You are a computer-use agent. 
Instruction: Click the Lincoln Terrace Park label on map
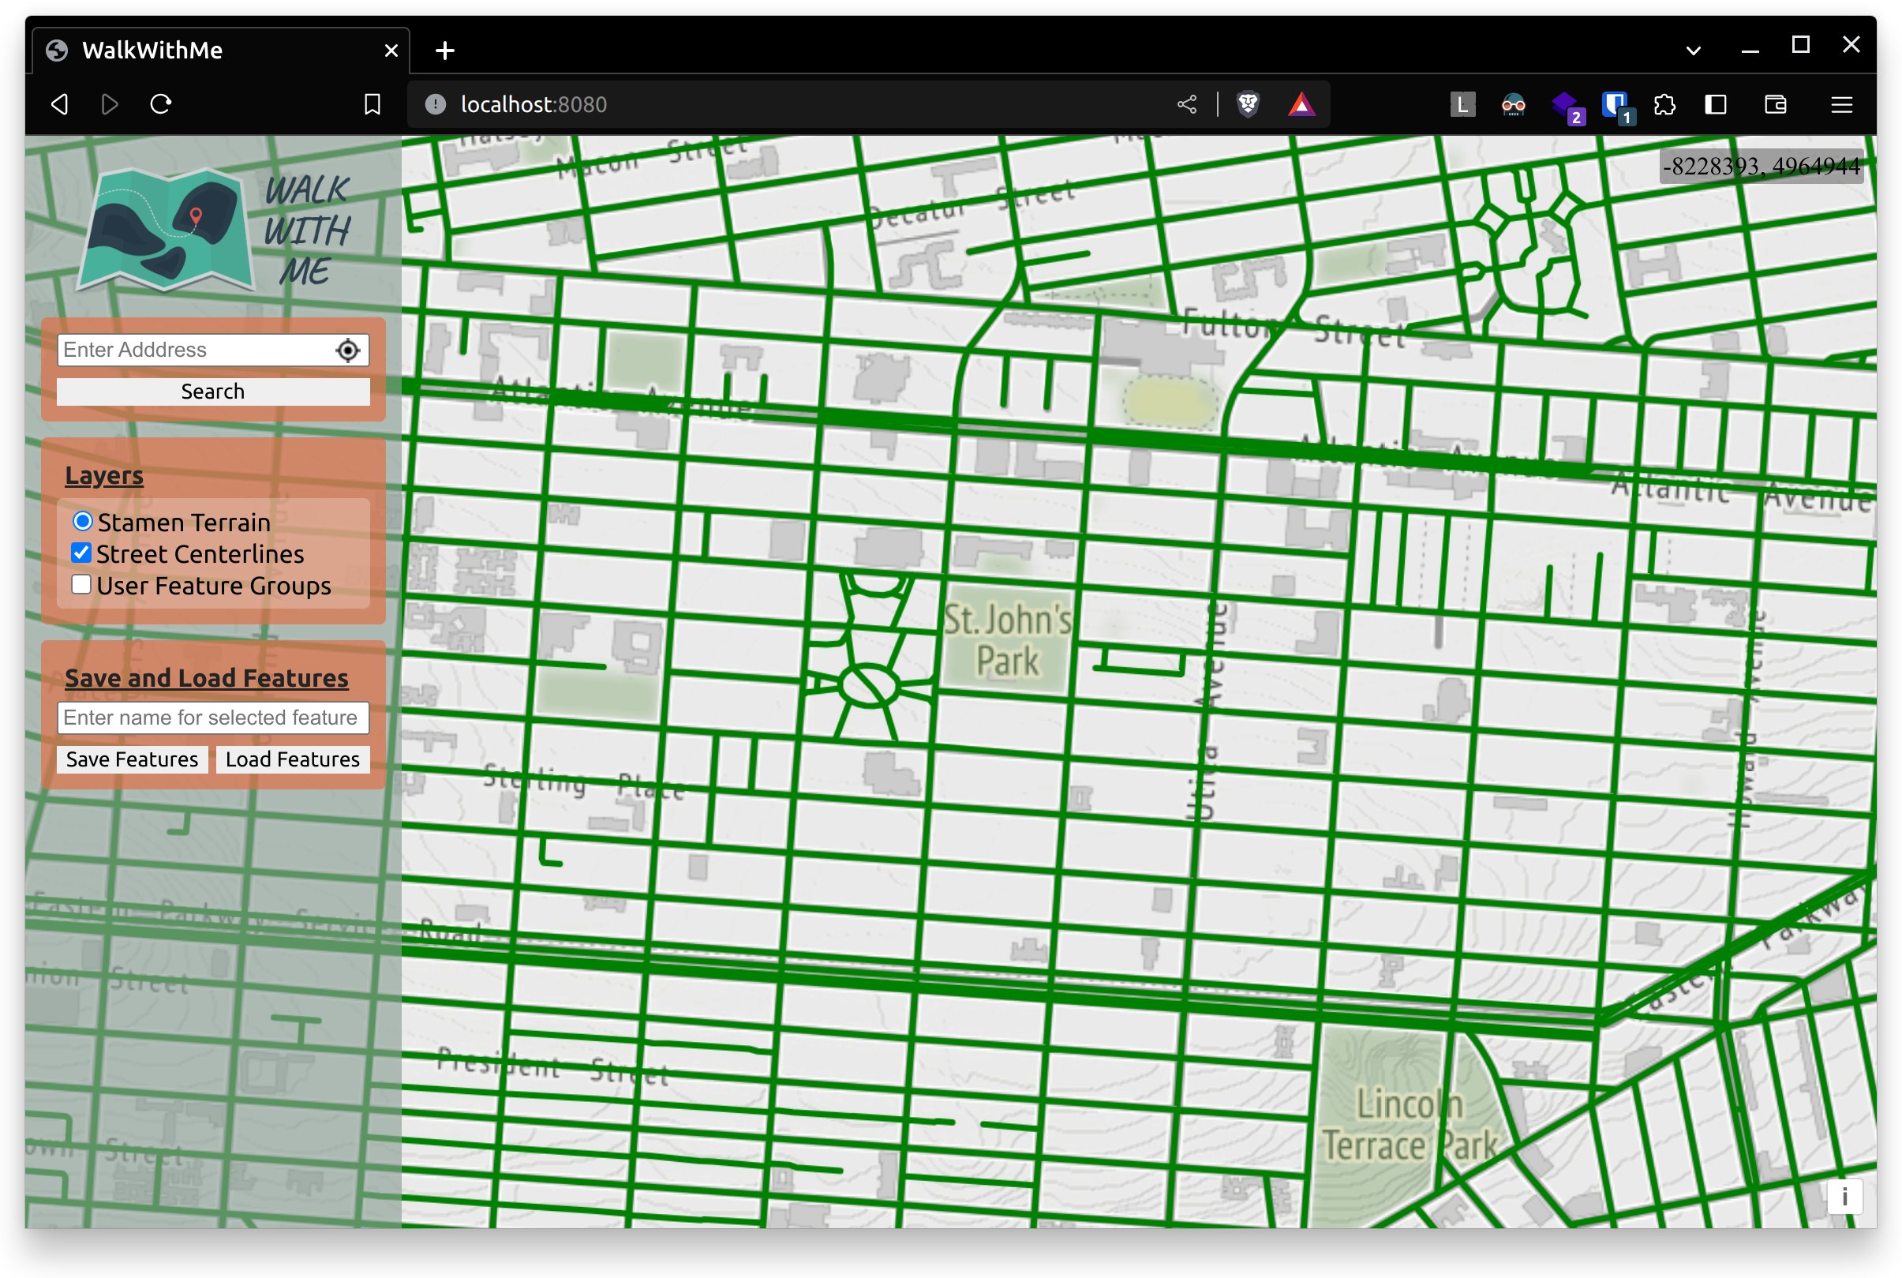(x=1410, y=1126)
